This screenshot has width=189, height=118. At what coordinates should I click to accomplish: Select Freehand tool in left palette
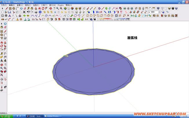click(5, 38)
